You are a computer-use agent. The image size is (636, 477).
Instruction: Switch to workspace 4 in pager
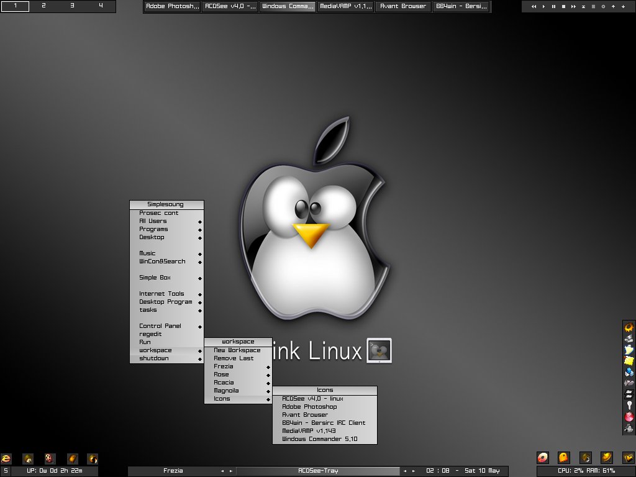[101, 6]
